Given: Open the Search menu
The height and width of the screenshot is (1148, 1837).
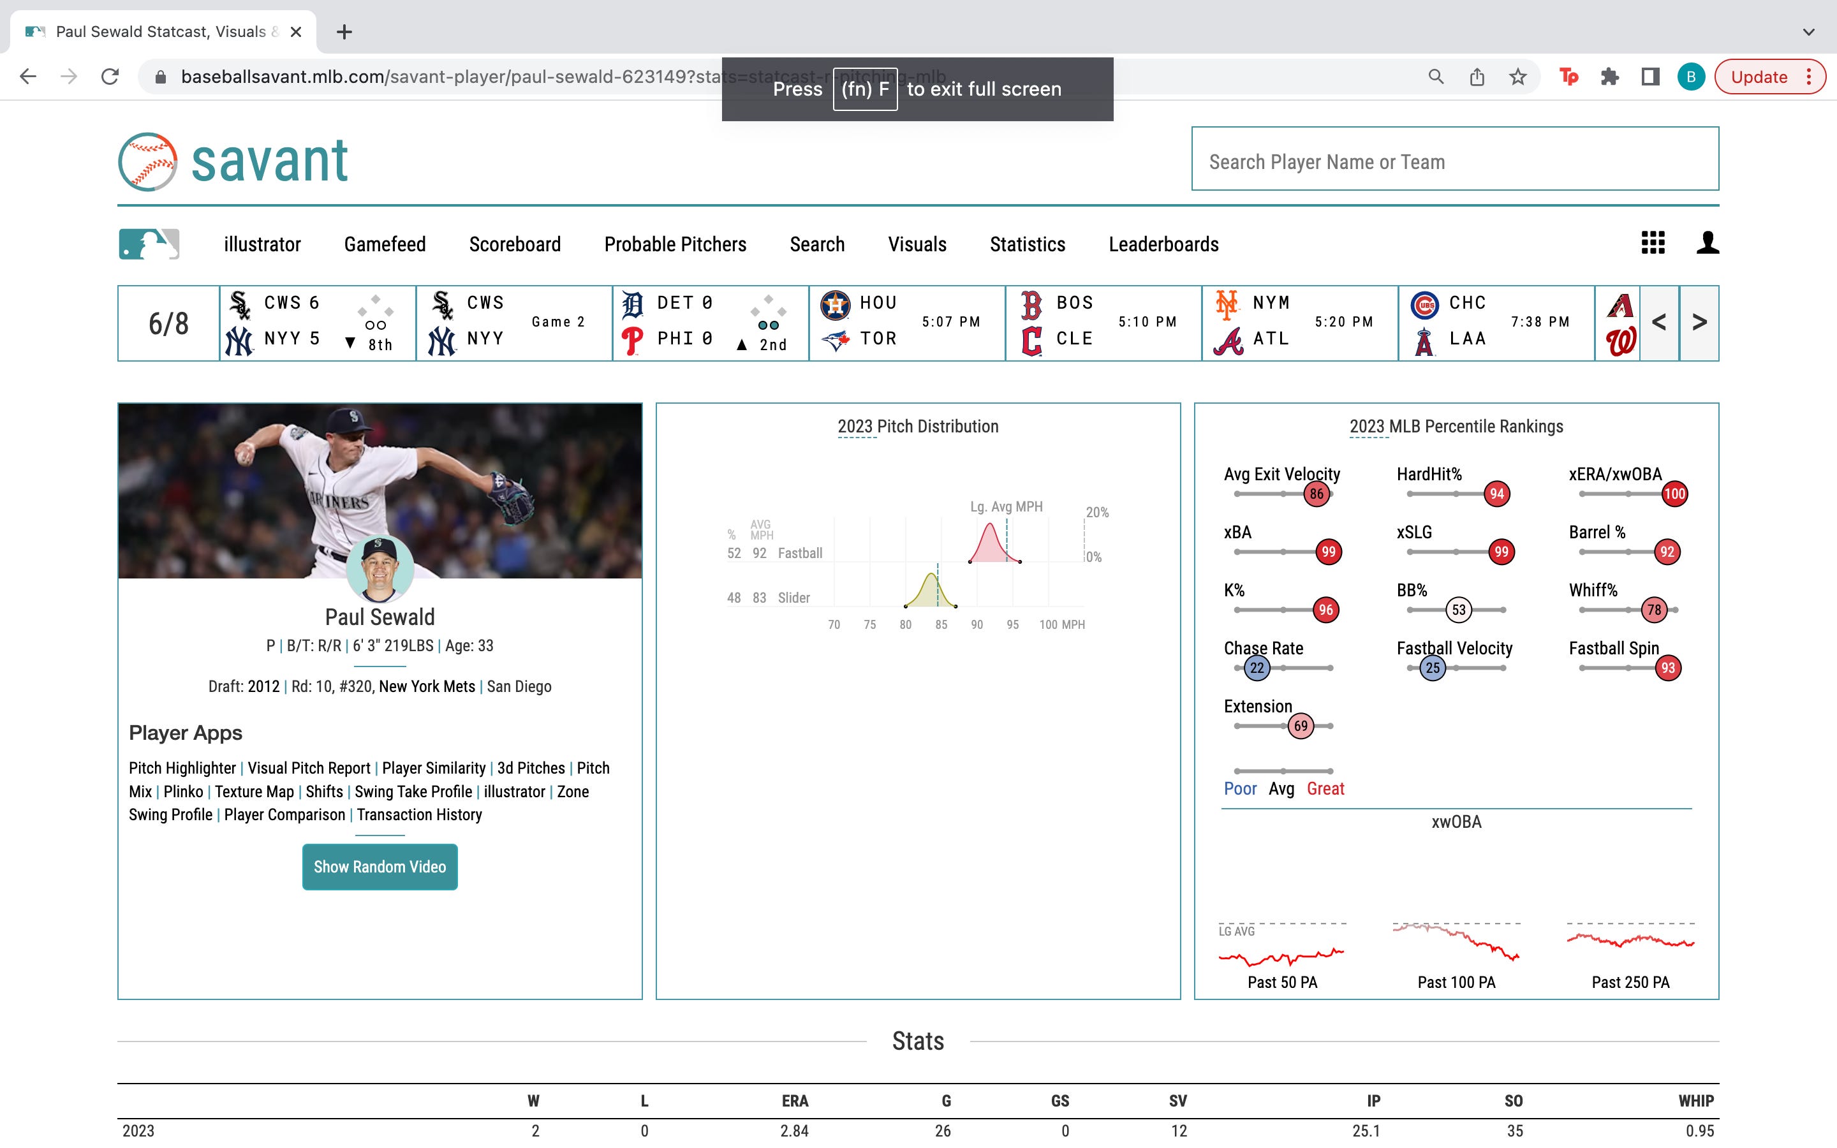Looking at the screenshot, I should pyautogui.click(x=817, y=244).
